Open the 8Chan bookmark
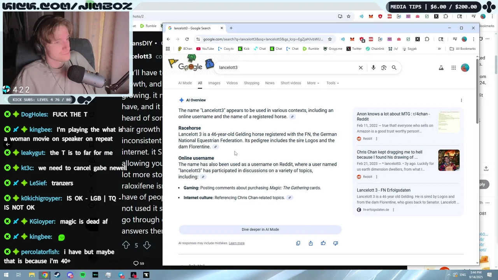The image size is (498, 280). pyautogui.click(x=185, y=49)
